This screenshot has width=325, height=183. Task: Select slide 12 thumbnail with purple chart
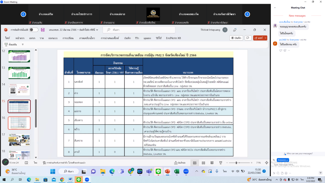click(19, 56)
